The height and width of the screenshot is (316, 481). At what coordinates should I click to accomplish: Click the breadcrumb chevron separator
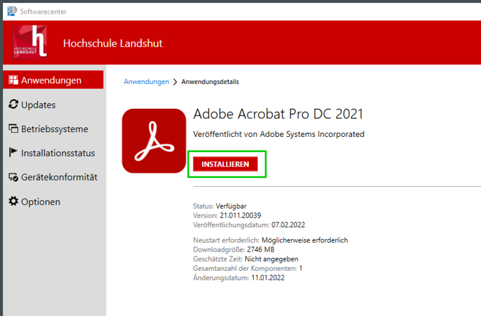click(175, 82)
